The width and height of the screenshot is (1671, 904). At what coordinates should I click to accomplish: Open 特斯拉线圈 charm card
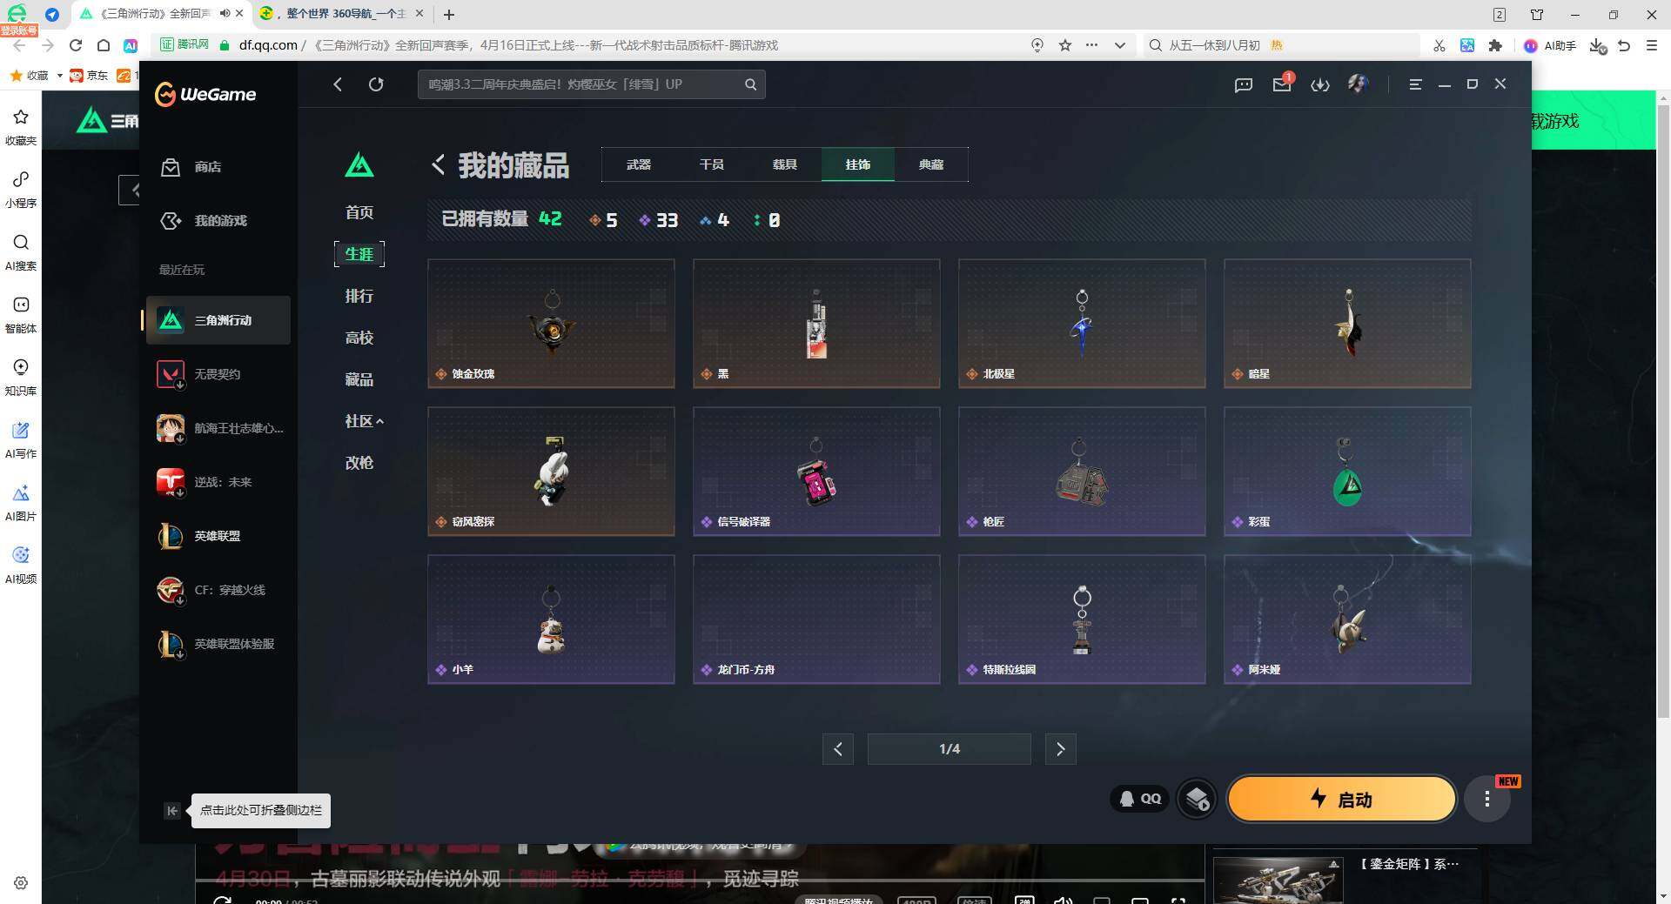(x=1082, y=619)
